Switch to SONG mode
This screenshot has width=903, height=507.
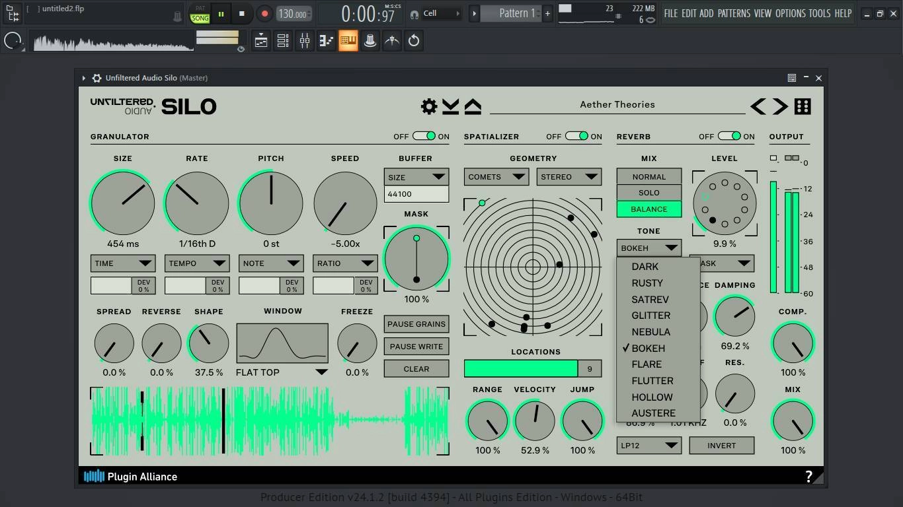200,18
